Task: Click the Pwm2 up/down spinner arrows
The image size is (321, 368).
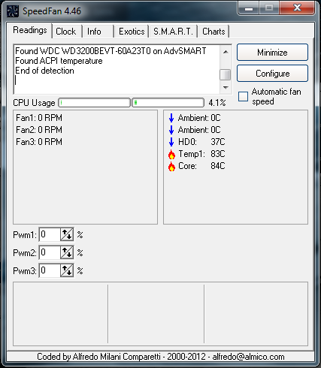Action: [x=67, y=252]
